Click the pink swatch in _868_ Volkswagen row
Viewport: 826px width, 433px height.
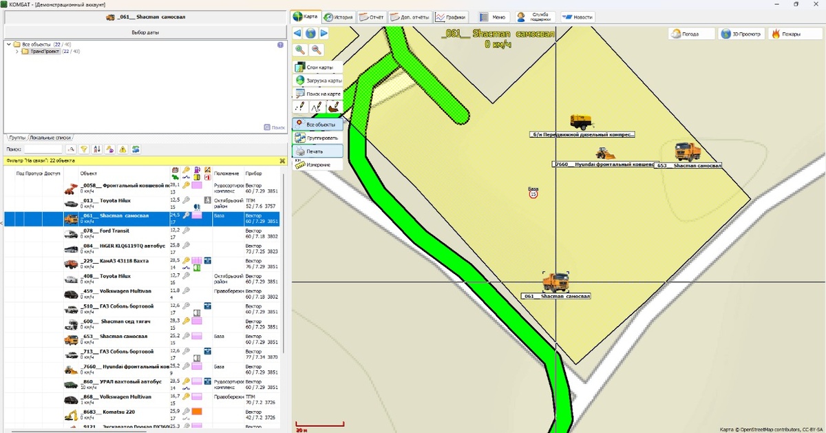(197, 397)
